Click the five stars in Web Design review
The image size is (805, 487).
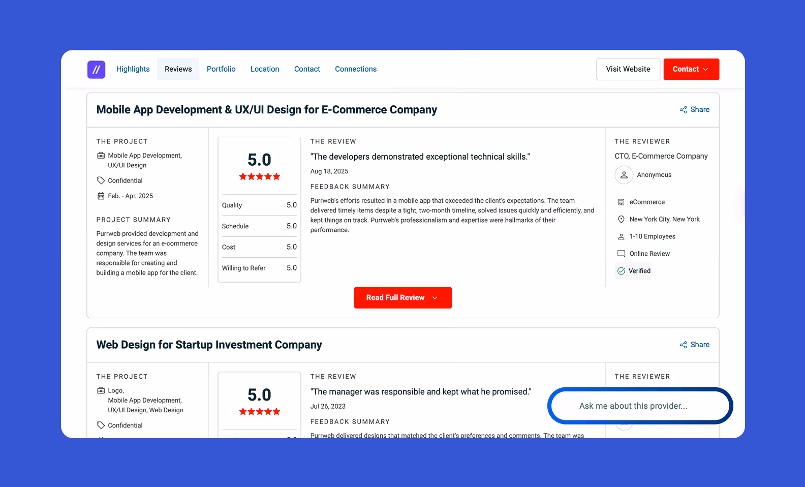(x=260, y=411)
